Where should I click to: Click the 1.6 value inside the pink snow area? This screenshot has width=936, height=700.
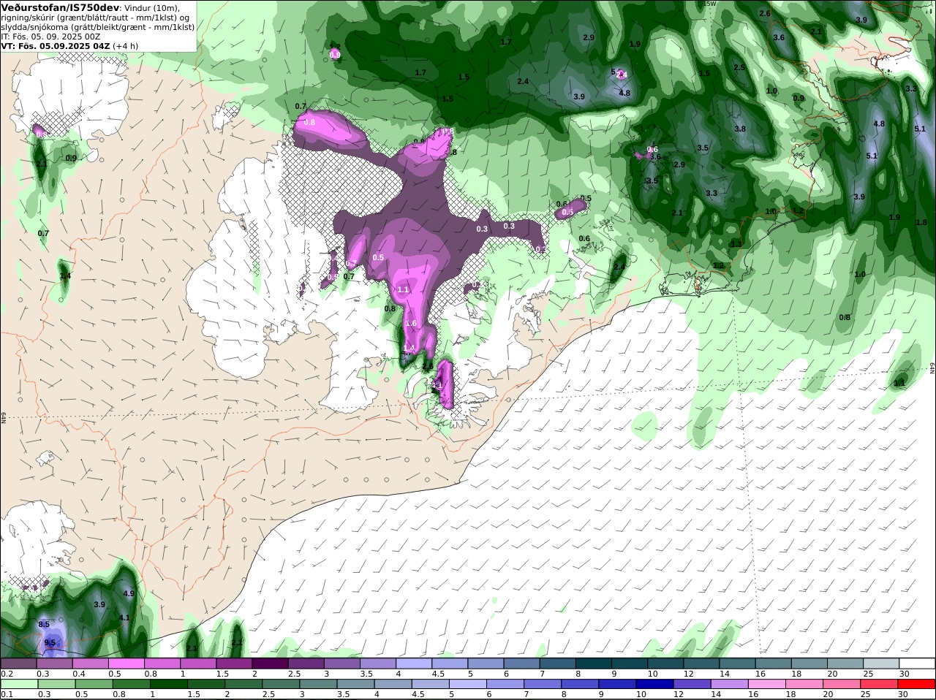[411, 323]
